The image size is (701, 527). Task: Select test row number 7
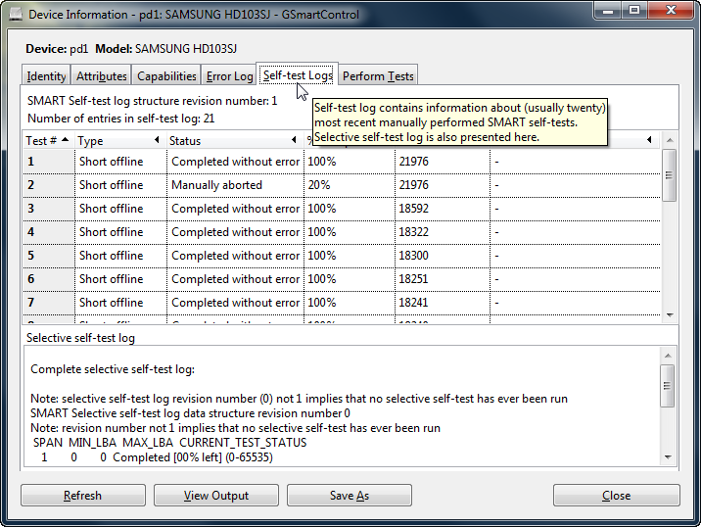tap(342, 303)
